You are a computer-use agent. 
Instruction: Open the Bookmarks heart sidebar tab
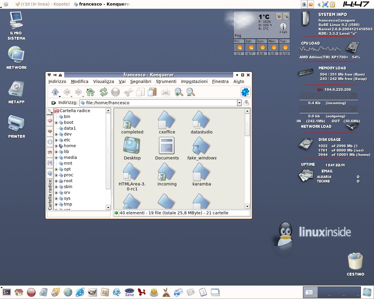pyautogui.click(x=50, y=121)
